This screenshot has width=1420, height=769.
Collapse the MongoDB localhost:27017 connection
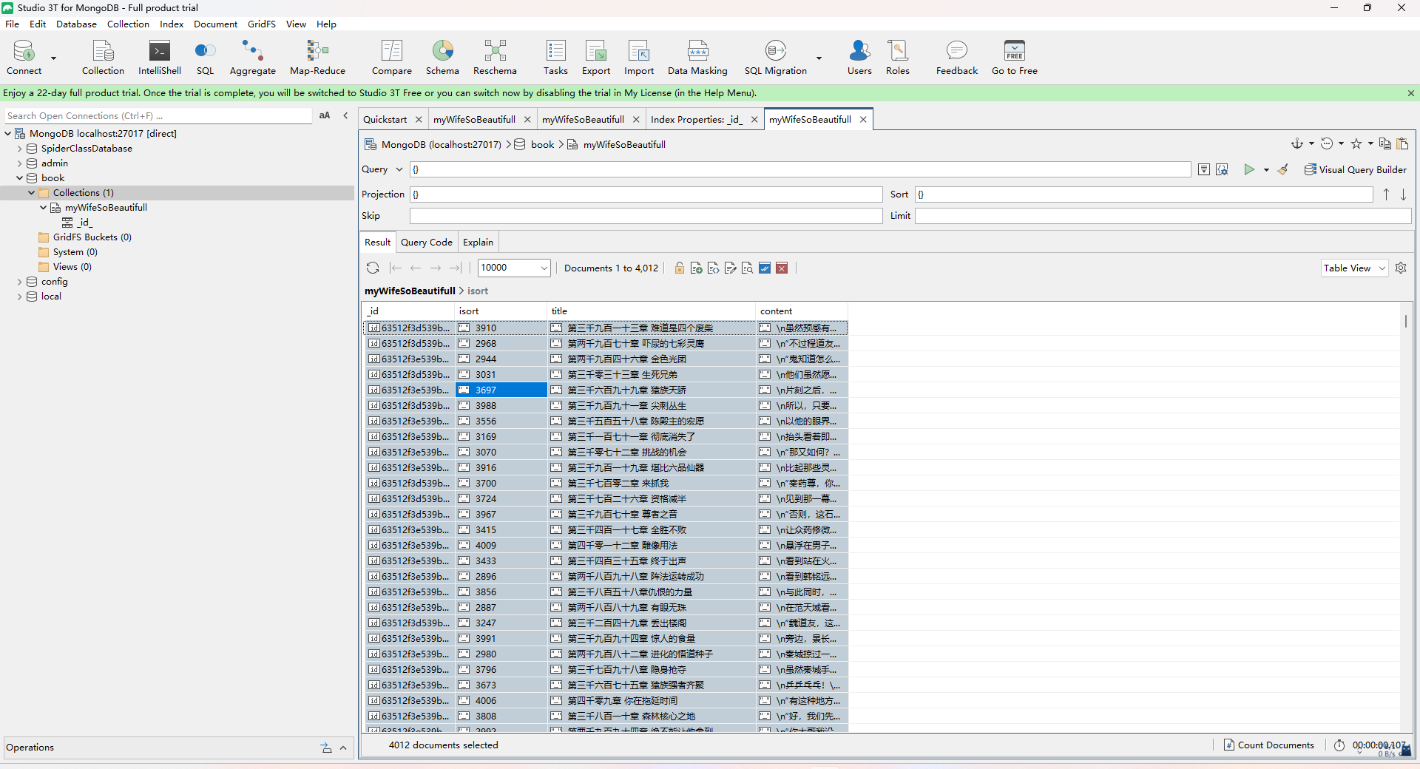click(x=8, y=134)
